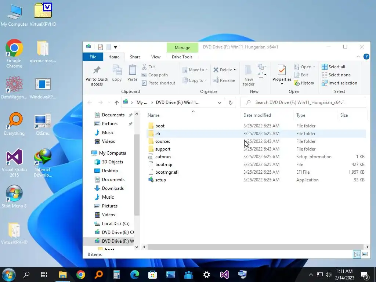
Task: Switch to large icons view in status bar
Action: tap(365, 254)
